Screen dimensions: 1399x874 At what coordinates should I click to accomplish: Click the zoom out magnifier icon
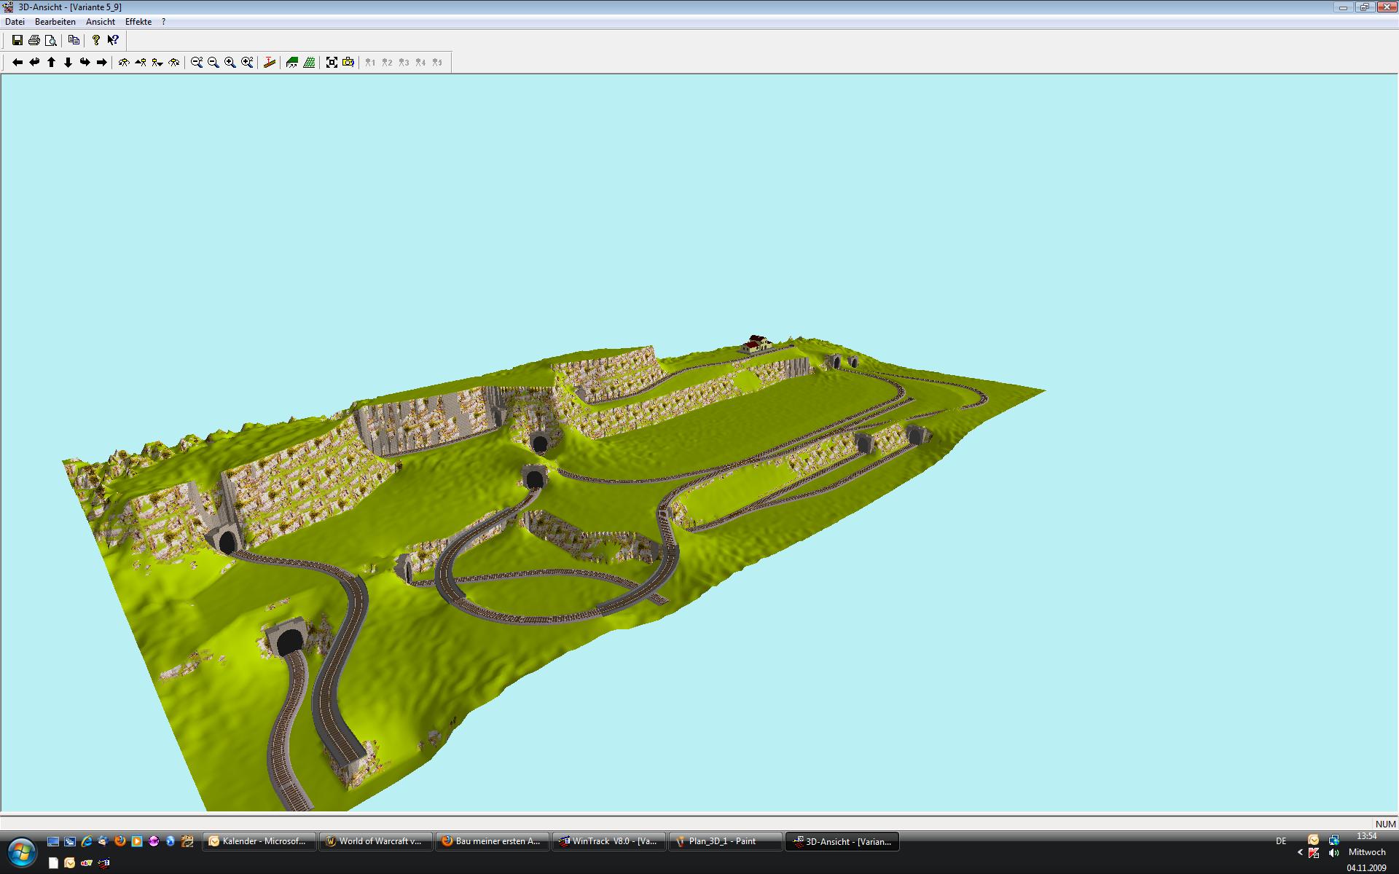click(213, 63)
